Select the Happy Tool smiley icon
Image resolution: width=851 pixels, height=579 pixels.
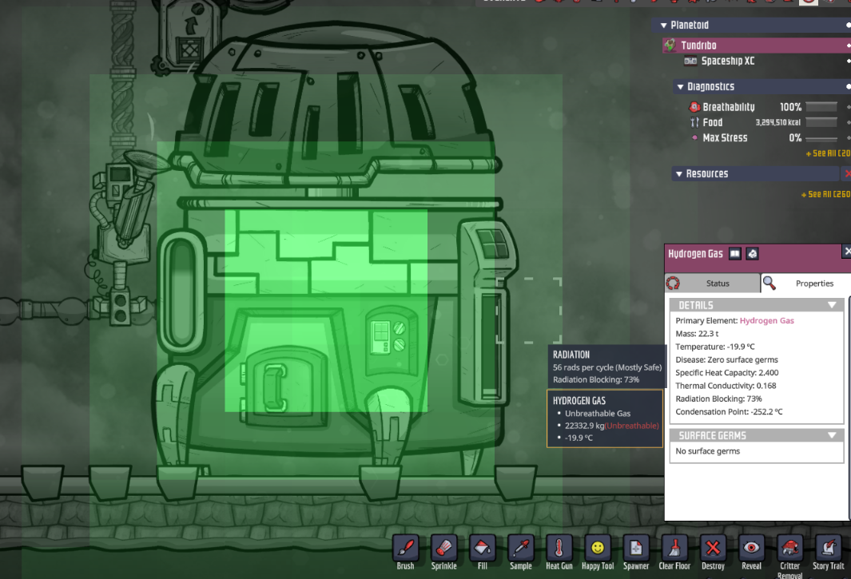pos(598,548)
